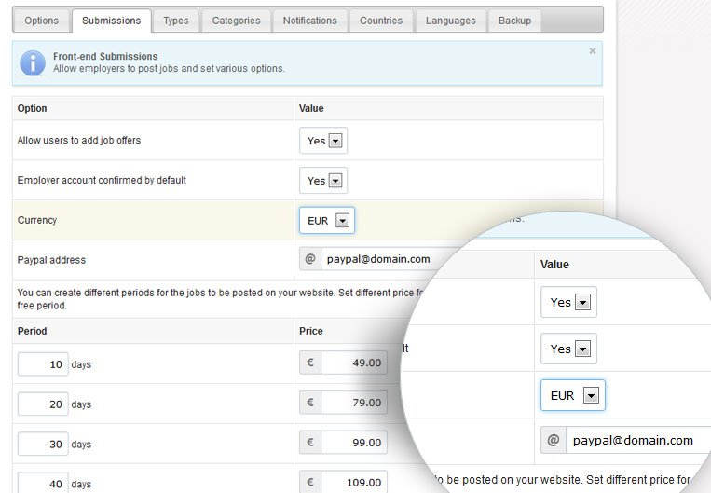Click 'Allow users to add job offers' label

79,141
